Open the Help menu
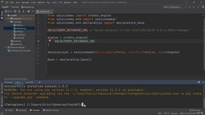This screenshot has height=115, width=205. point(75,2)
